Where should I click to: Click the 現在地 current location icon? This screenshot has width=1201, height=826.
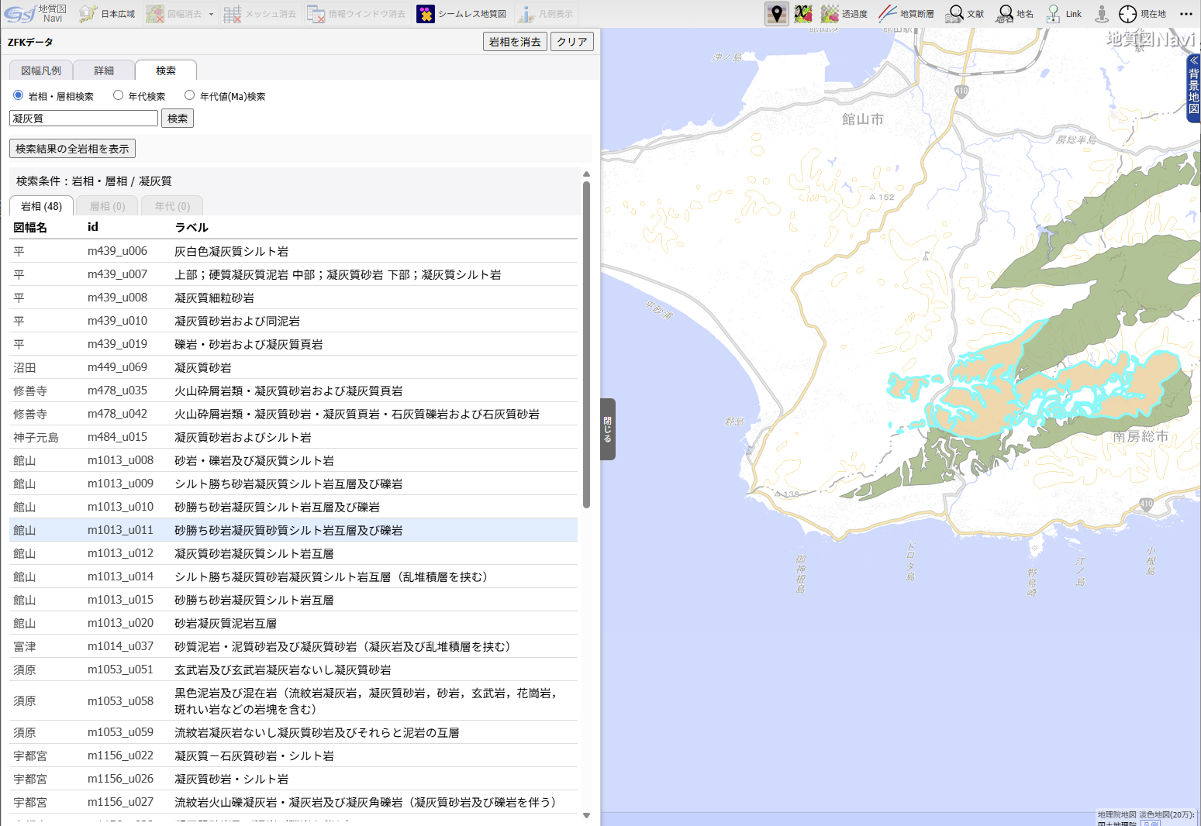(1142, 14)
